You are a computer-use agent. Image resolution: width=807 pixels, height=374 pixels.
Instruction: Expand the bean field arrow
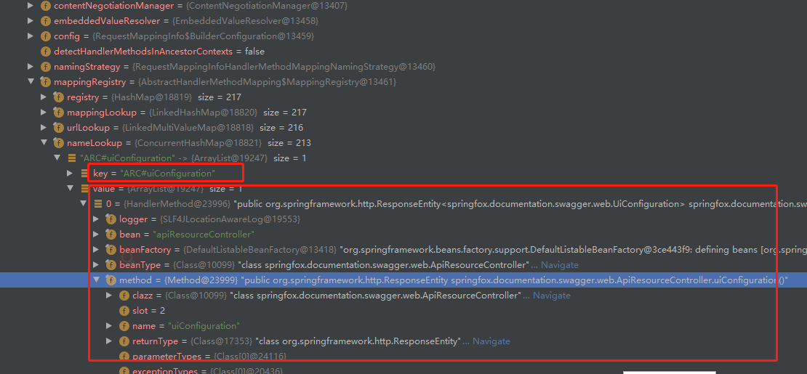(x=96, y=234)
